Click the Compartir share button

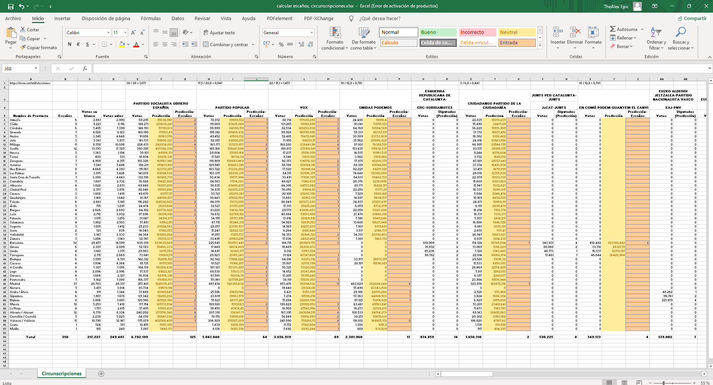point(692,18)
